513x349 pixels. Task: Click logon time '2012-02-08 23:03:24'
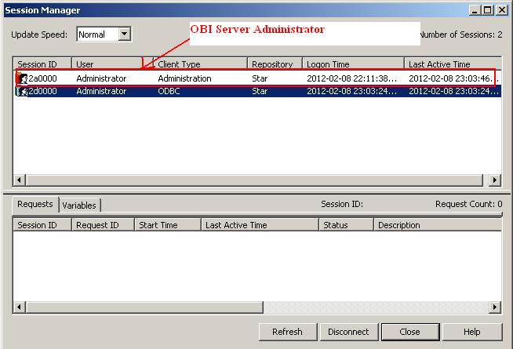click(x=351, y=91)
